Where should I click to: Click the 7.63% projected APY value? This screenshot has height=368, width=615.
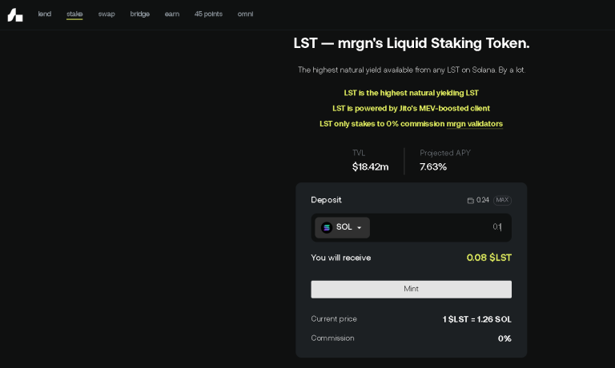433,166
